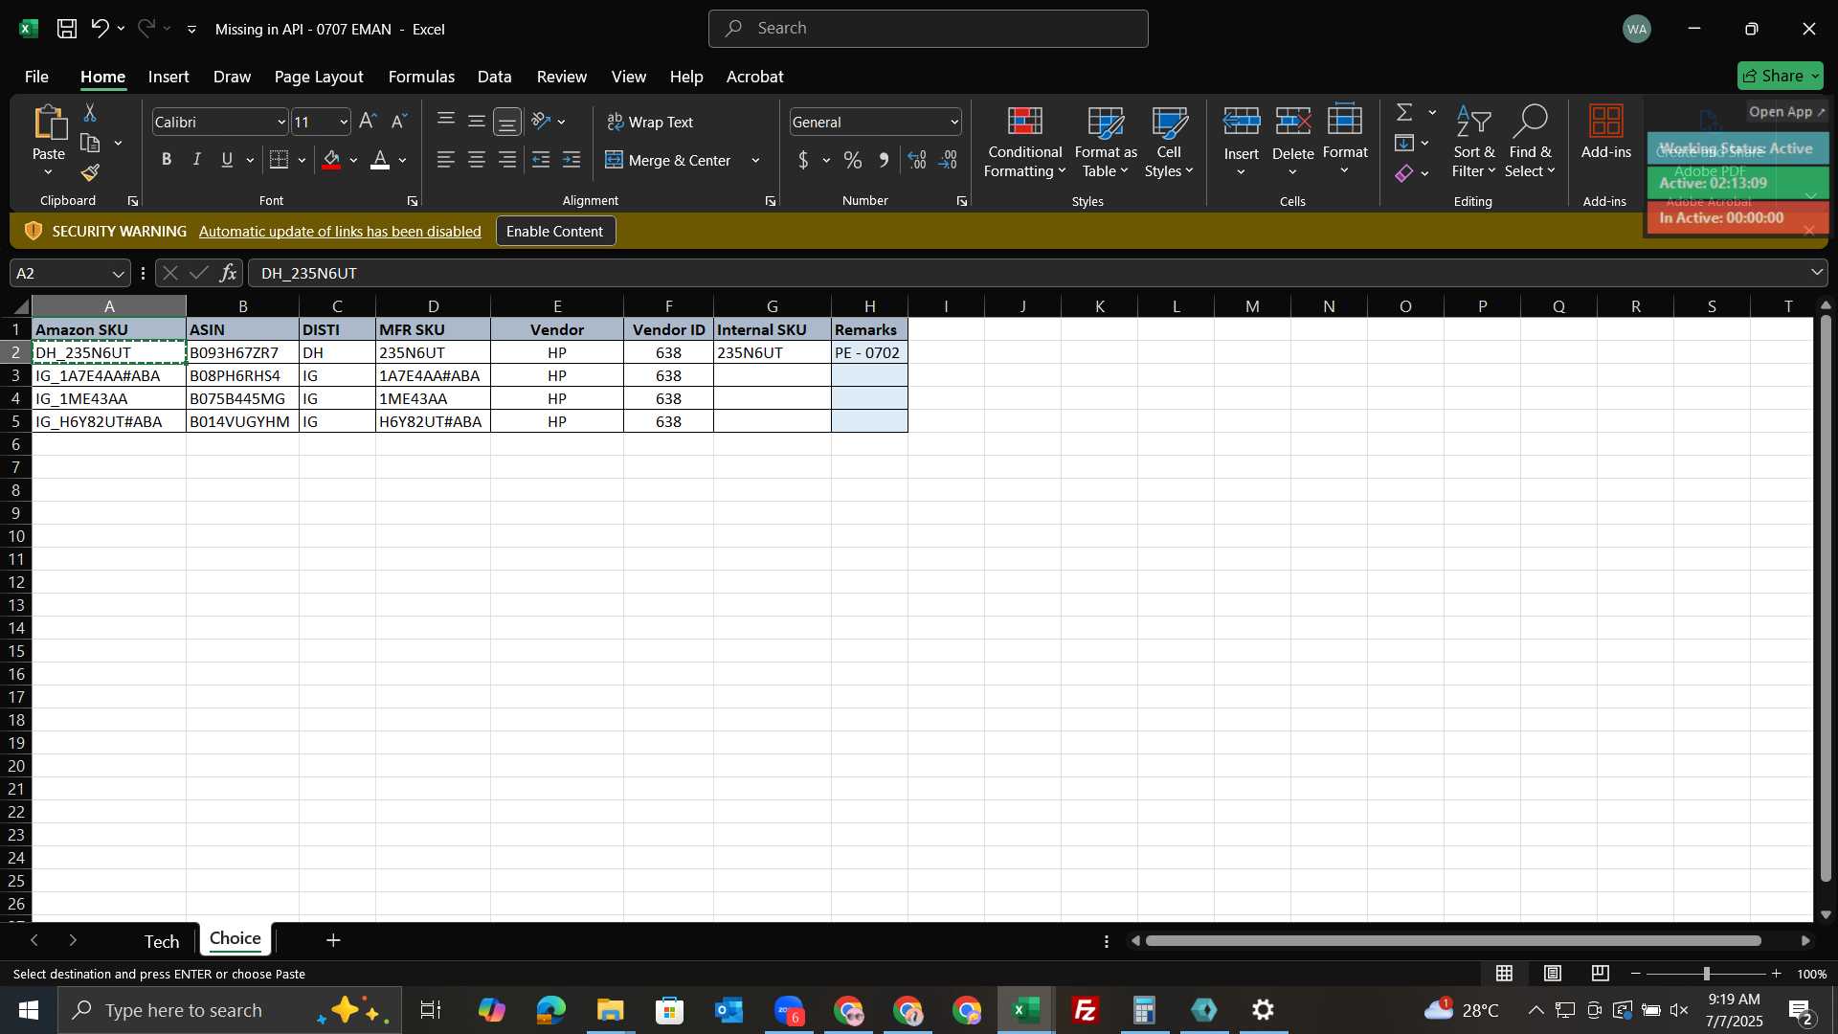Increase font size with larger A icon
Image resolution: width=1838 pixels, height=1034 pixels.
click(368, 122)
